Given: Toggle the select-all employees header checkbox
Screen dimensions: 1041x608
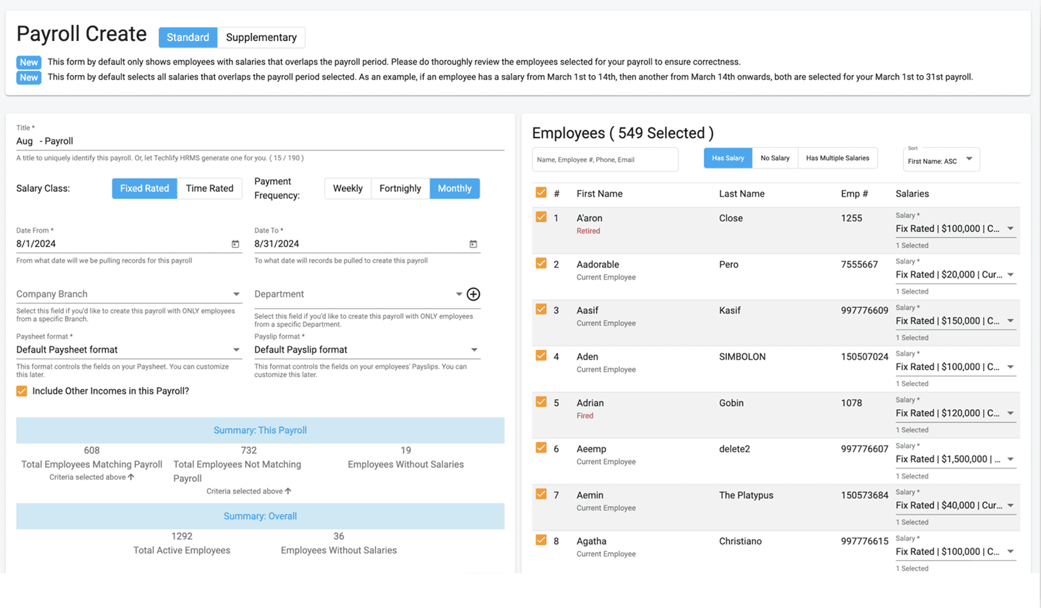Looking at the screenshot, I should [x=541, y=193].
